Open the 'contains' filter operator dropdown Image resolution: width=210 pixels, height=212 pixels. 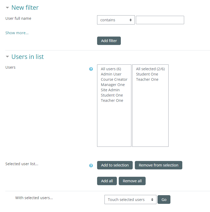tap(116, 20)
